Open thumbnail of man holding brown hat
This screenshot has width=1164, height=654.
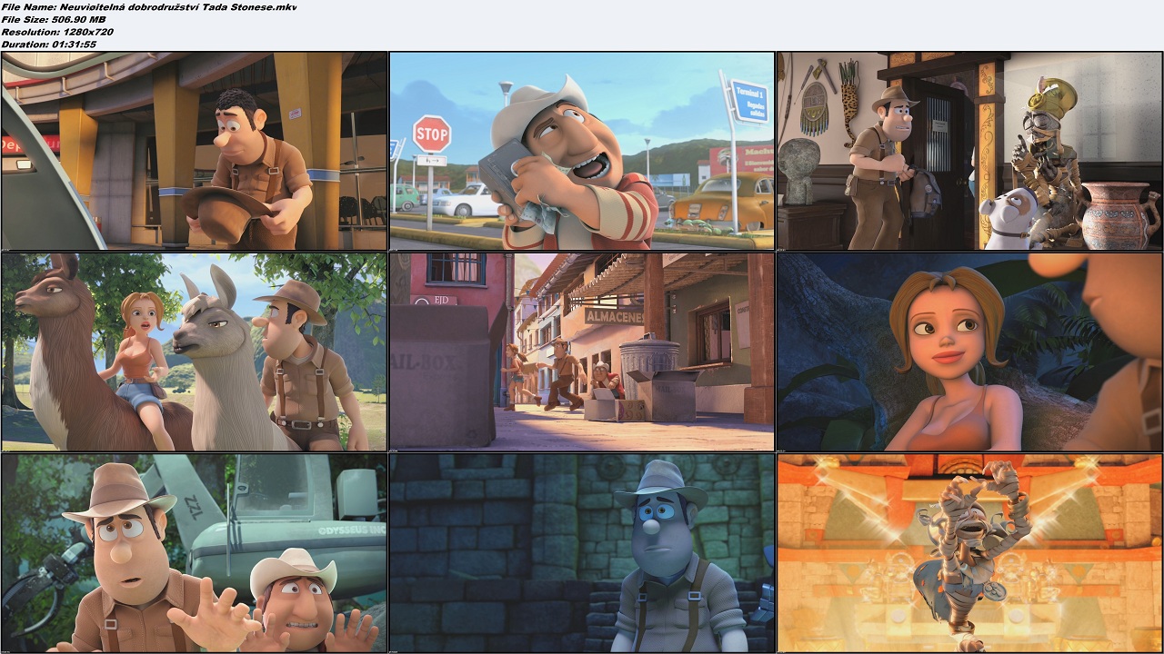pos(194,151)
